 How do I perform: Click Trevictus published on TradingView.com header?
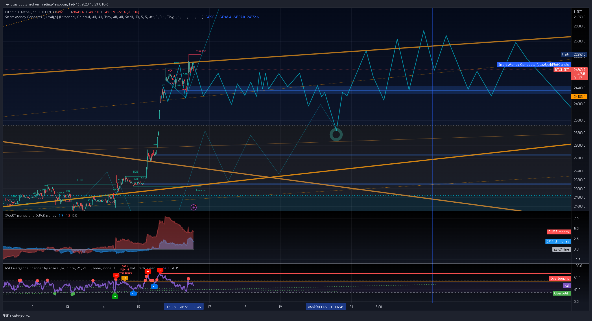(56, 4)
